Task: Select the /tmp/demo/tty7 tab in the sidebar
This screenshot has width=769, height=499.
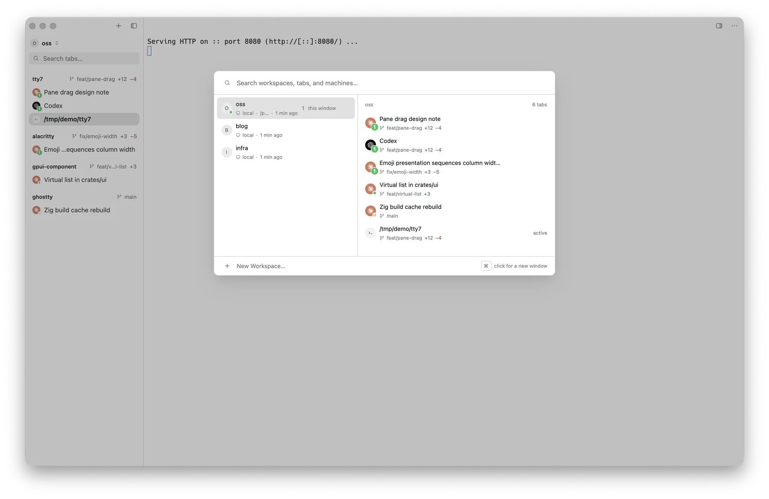Action: (84, 119)
